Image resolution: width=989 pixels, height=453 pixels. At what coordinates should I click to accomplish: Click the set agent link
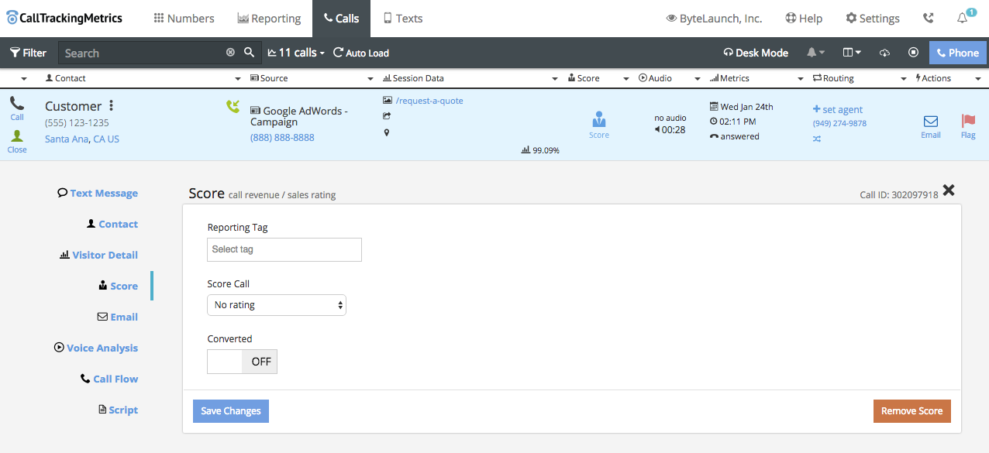click(838, 110)
